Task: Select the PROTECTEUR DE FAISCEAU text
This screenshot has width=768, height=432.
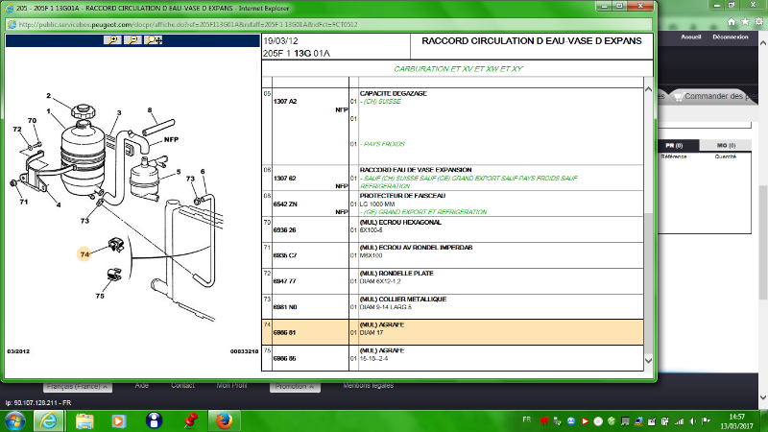Action: pos(402,196)
